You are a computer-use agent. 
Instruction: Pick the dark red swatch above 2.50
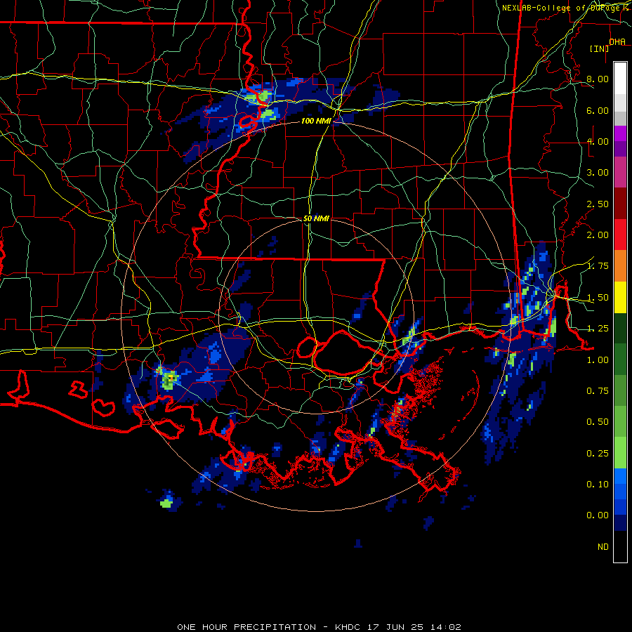620,204
